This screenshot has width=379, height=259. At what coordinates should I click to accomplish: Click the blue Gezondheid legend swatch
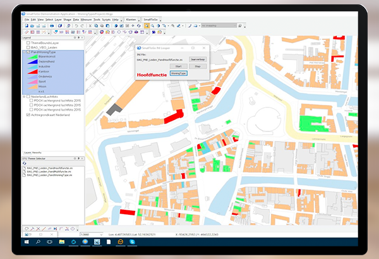coord(33,61)
